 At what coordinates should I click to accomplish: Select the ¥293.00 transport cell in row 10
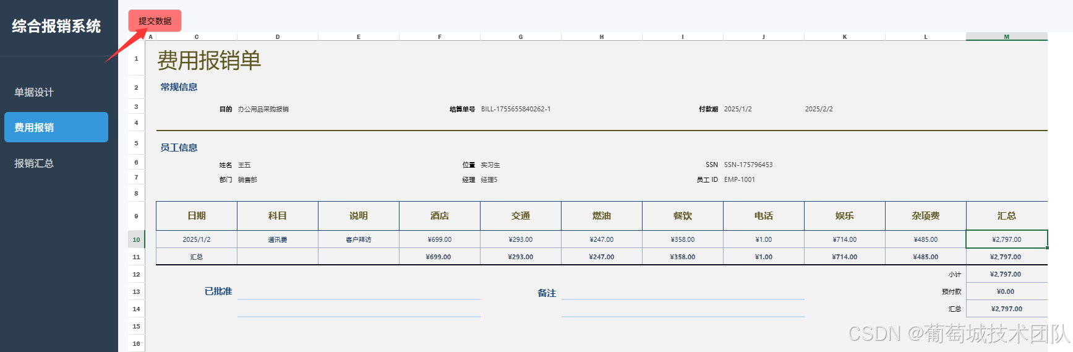[521, 239]
